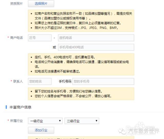The width and height of the screenshot is (164, 139).
Task: Click the hint about 照片大小不超过3M
Action: [76, 28]
